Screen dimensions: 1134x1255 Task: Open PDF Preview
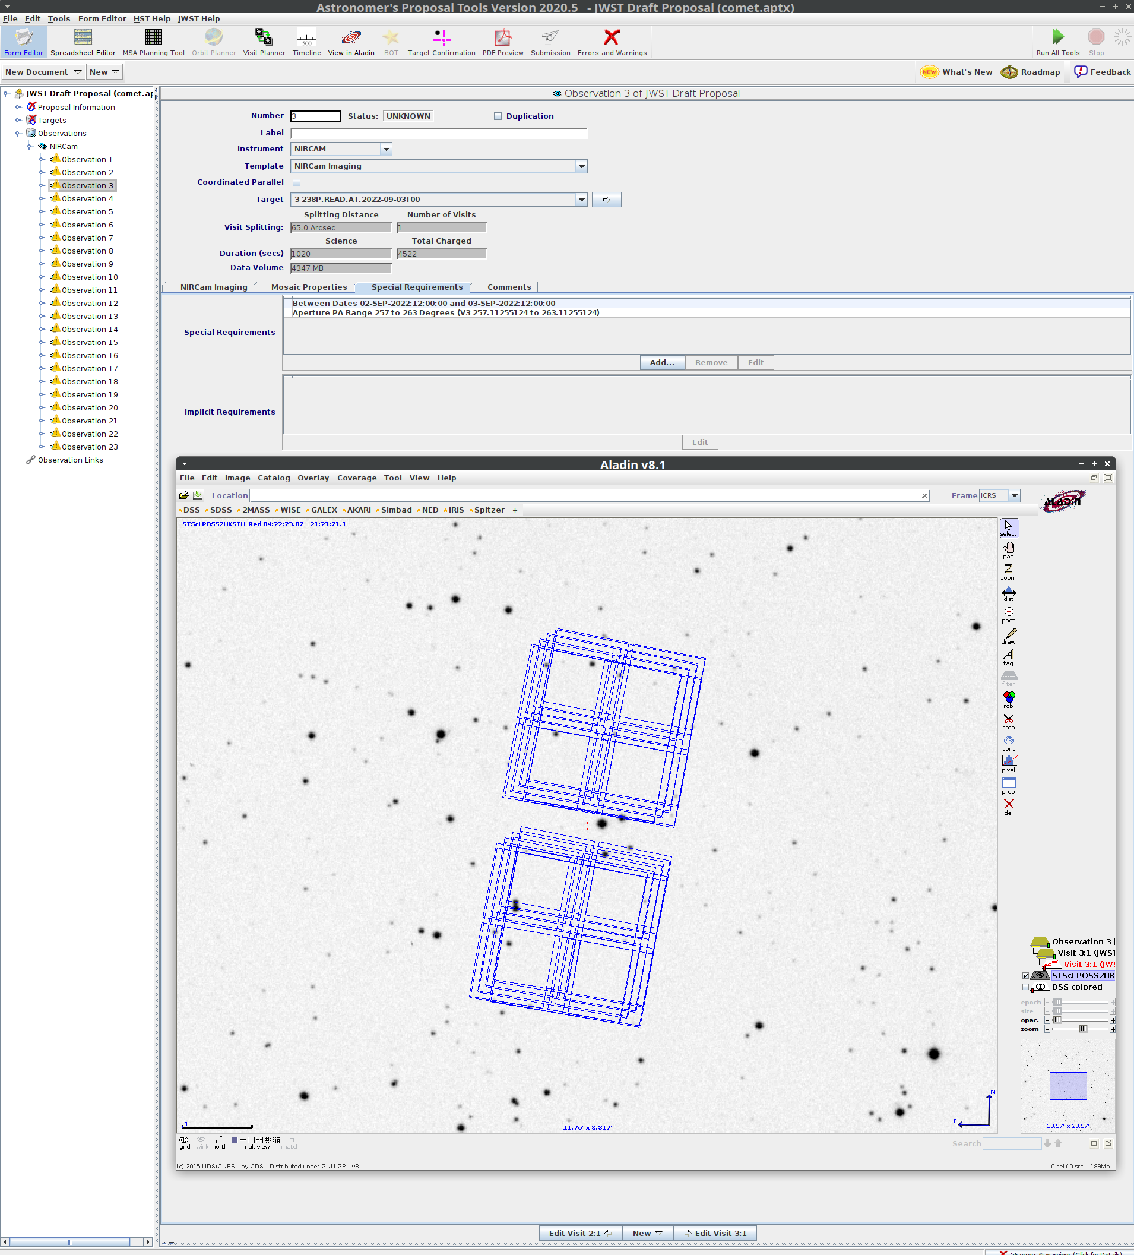pos(503,42)
